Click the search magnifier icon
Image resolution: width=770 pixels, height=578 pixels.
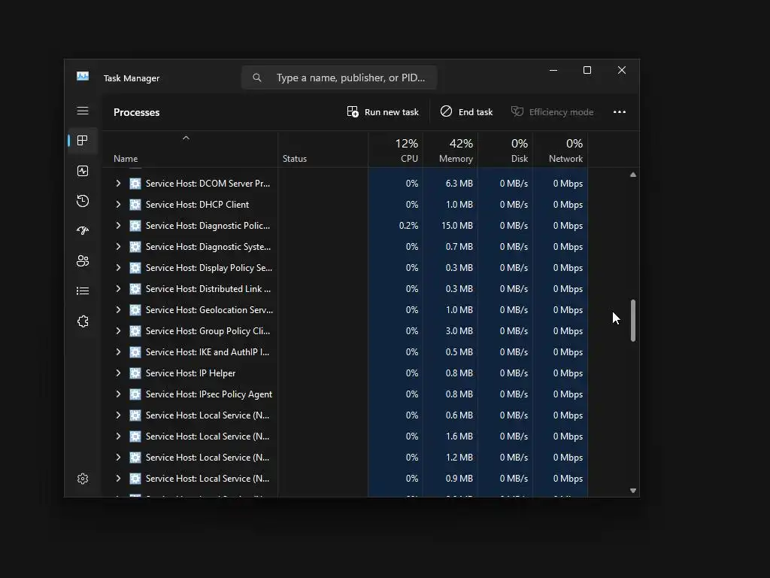257,78
